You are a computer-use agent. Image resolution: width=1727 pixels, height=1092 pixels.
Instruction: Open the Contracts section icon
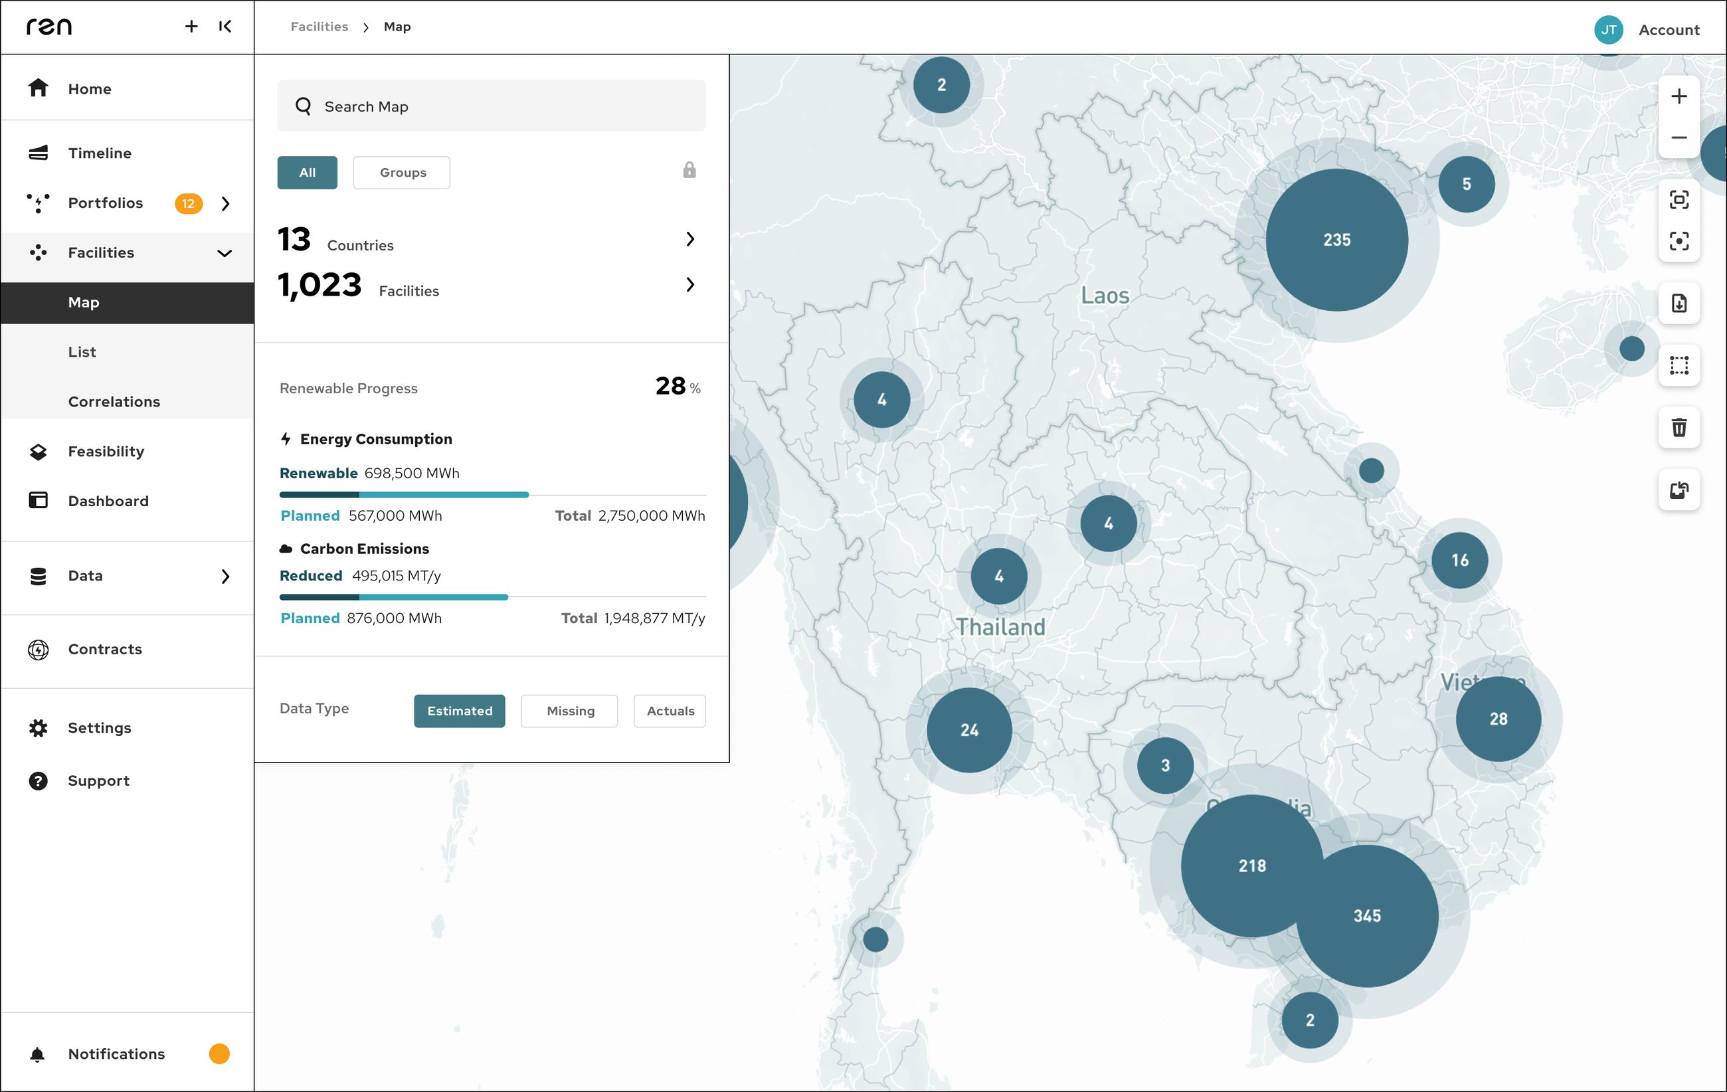tap(37, 650)
